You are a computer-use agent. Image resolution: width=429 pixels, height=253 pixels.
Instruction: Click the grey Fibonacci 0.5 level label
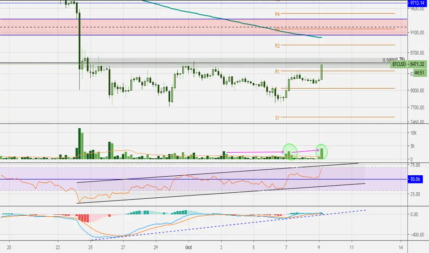coord(394,60)
